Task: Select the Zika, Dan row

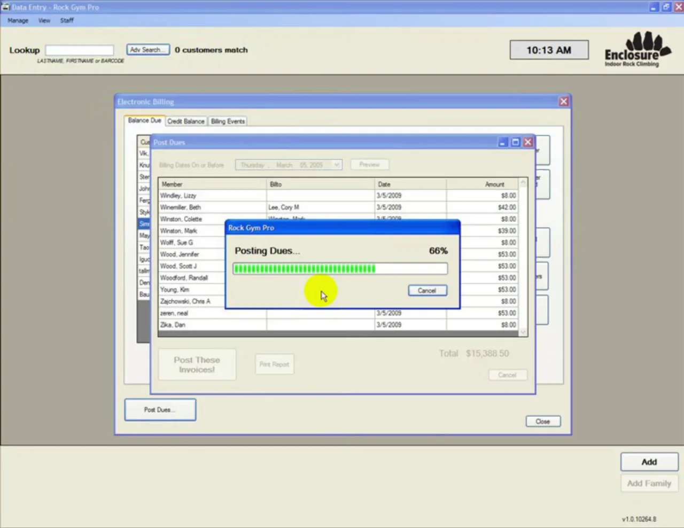Action: pos(338,325)
